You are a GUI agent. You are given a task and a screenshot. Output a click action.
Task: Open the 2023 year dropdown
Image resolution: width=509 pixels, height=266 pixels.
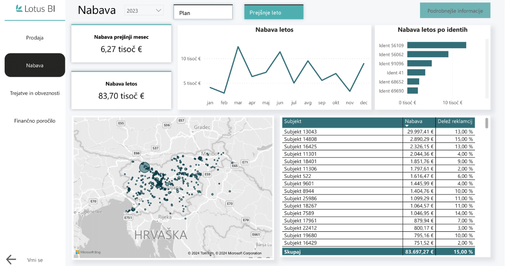pos(144,11)
